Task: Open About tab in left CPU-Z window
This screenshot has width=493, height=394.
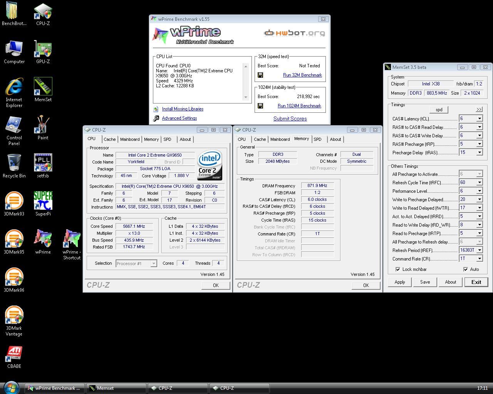Action: click(185, 139)
